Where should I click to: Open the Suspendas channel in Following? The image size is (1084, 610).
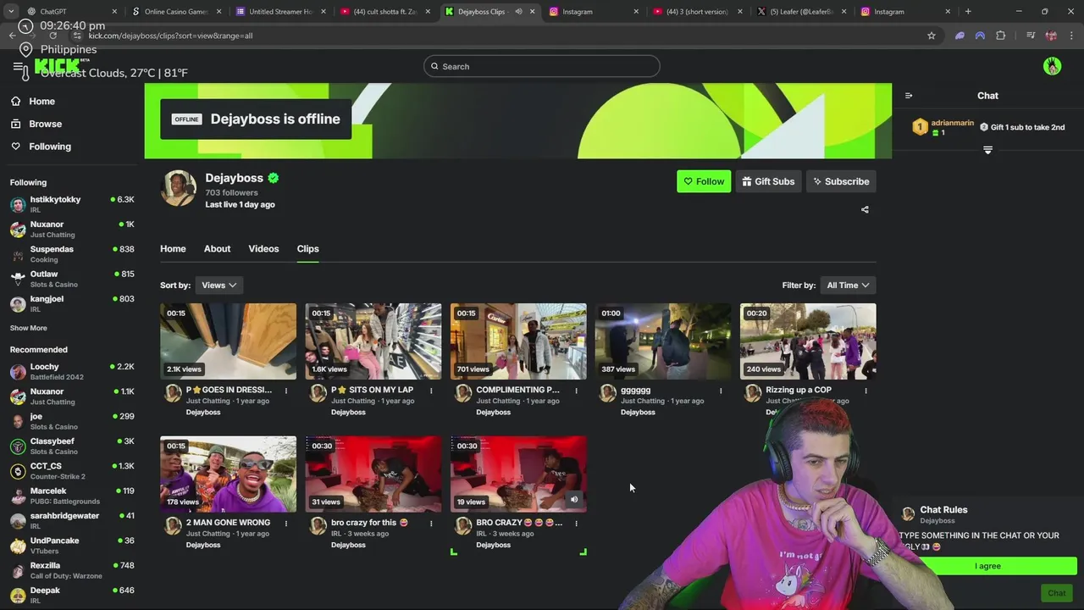tap(72, 254)
